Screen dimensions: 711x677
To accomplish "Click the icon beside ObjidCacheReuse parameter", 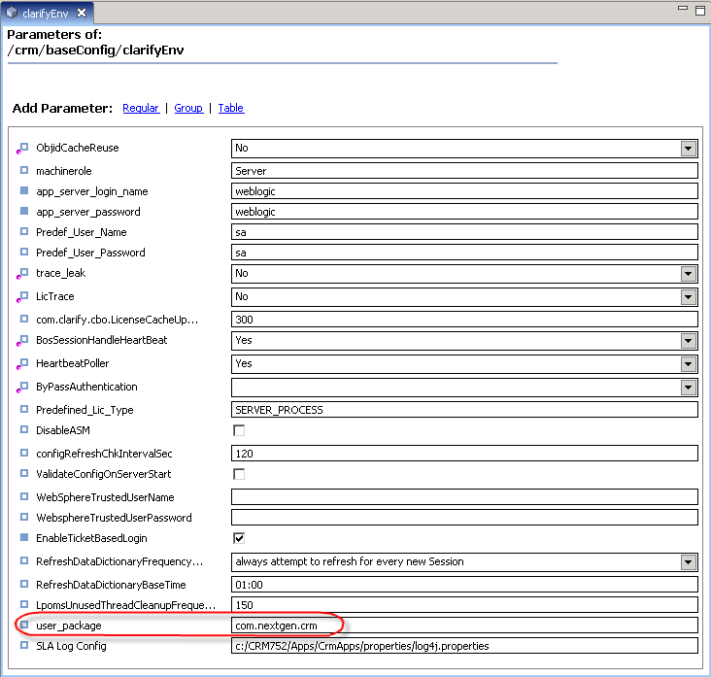I will coord(23,149).
